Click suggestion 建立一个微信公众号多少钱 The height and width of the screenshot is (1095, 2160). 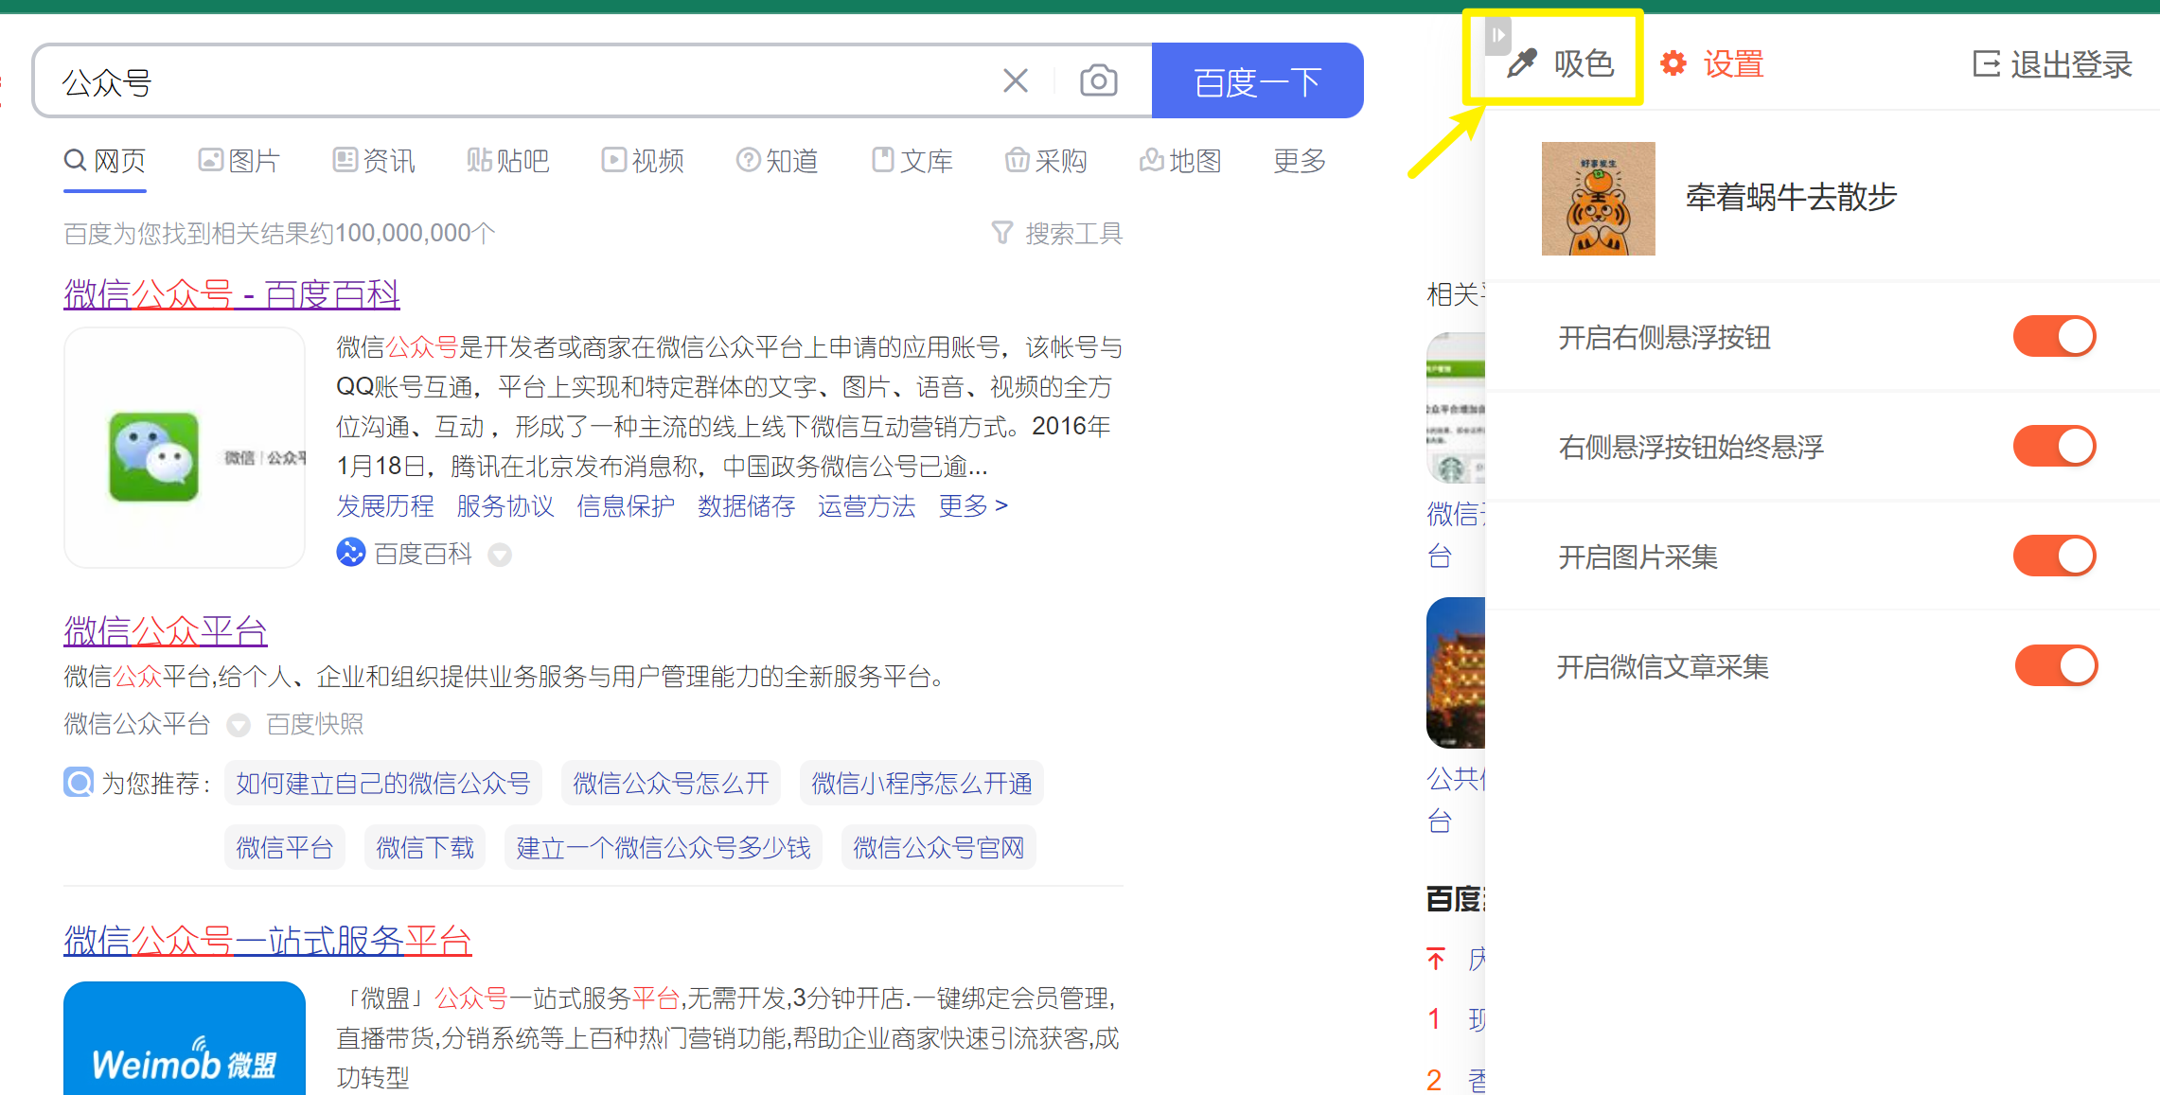(664, 847)
